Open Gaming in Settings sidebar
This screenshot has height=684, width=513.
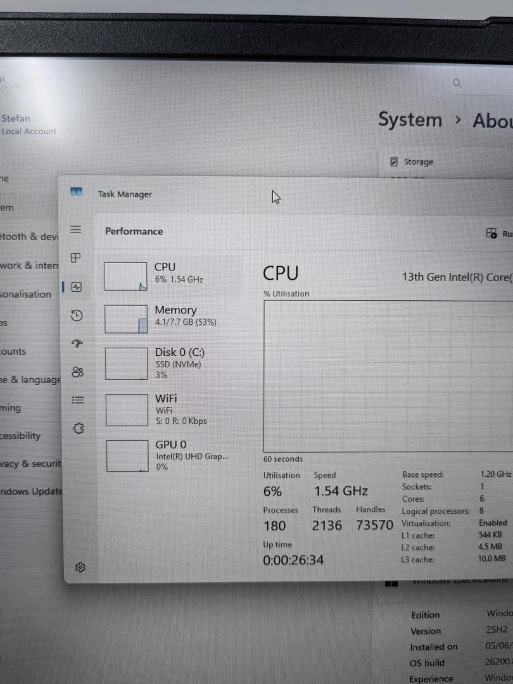pyautogui.click(x=11, y=408)
